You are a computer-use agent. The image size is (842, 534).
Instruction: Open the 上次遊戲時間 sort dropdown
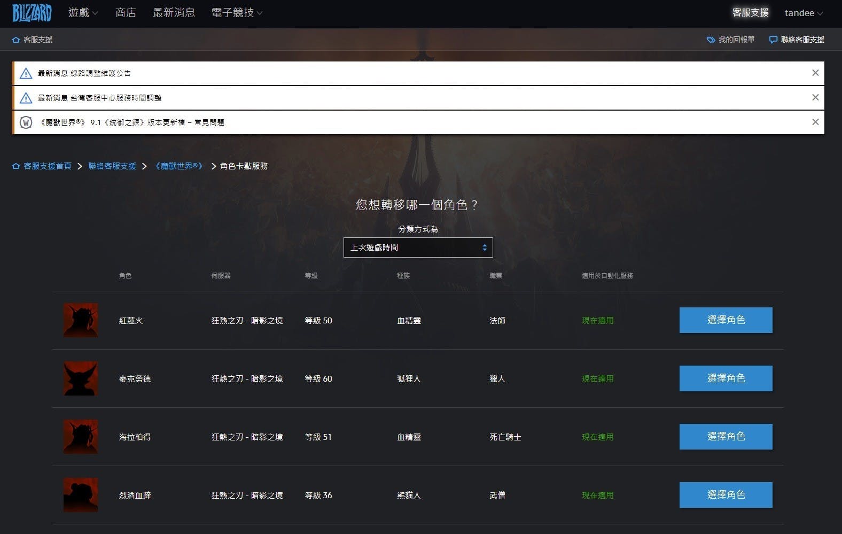click(418, 247)
